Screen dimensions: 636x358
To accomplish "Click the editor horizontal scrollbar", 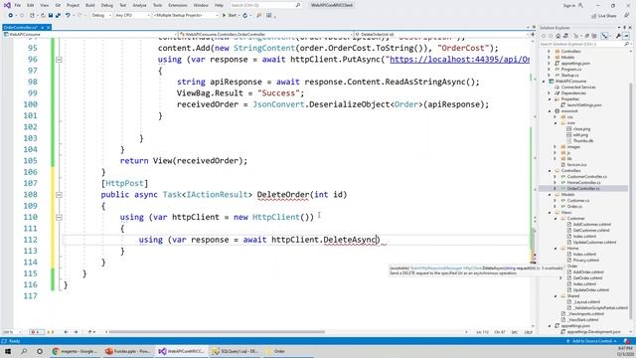I will pos(217,332).
